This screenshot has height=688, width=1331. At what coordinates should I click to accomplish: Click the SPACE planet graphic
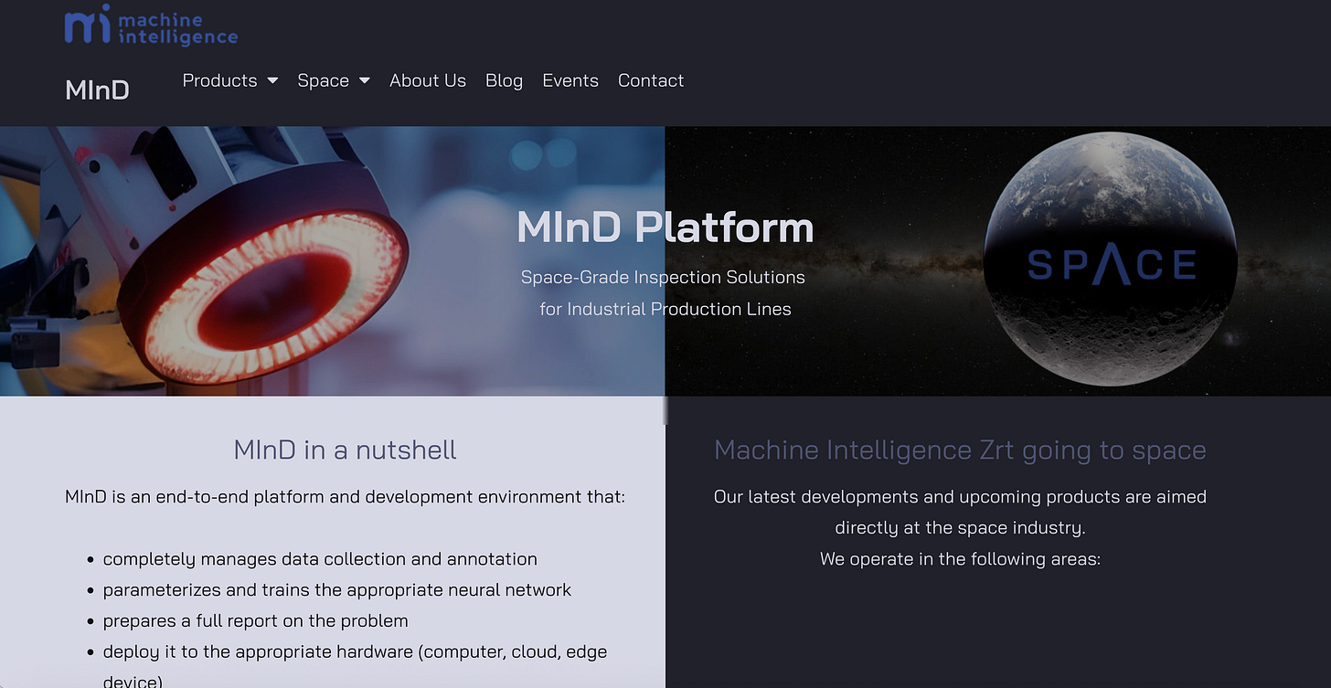click(x=1111, y=259)
